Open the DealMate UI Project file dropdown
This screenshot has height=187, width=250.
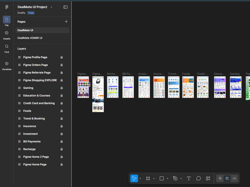51,7
